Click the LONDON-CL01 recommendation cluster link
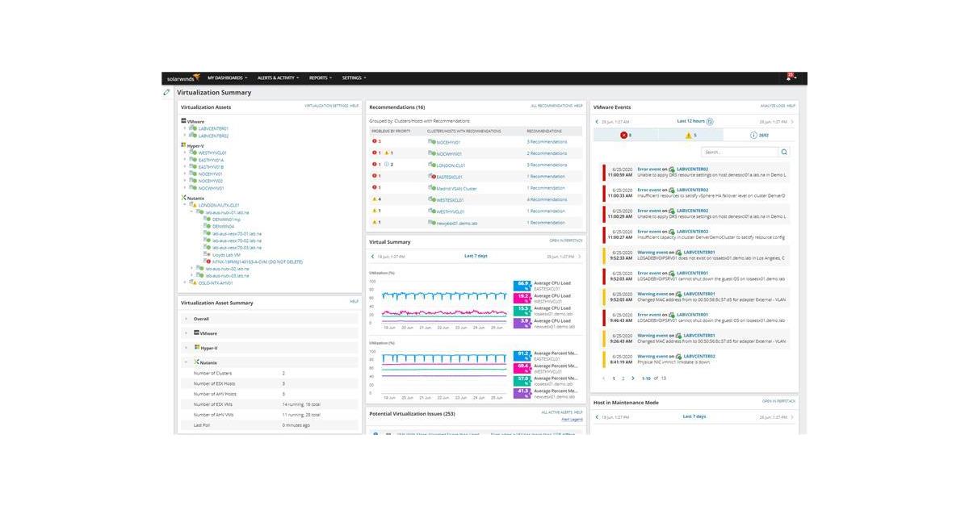This screenshot has height=506, width=969. 451,165
